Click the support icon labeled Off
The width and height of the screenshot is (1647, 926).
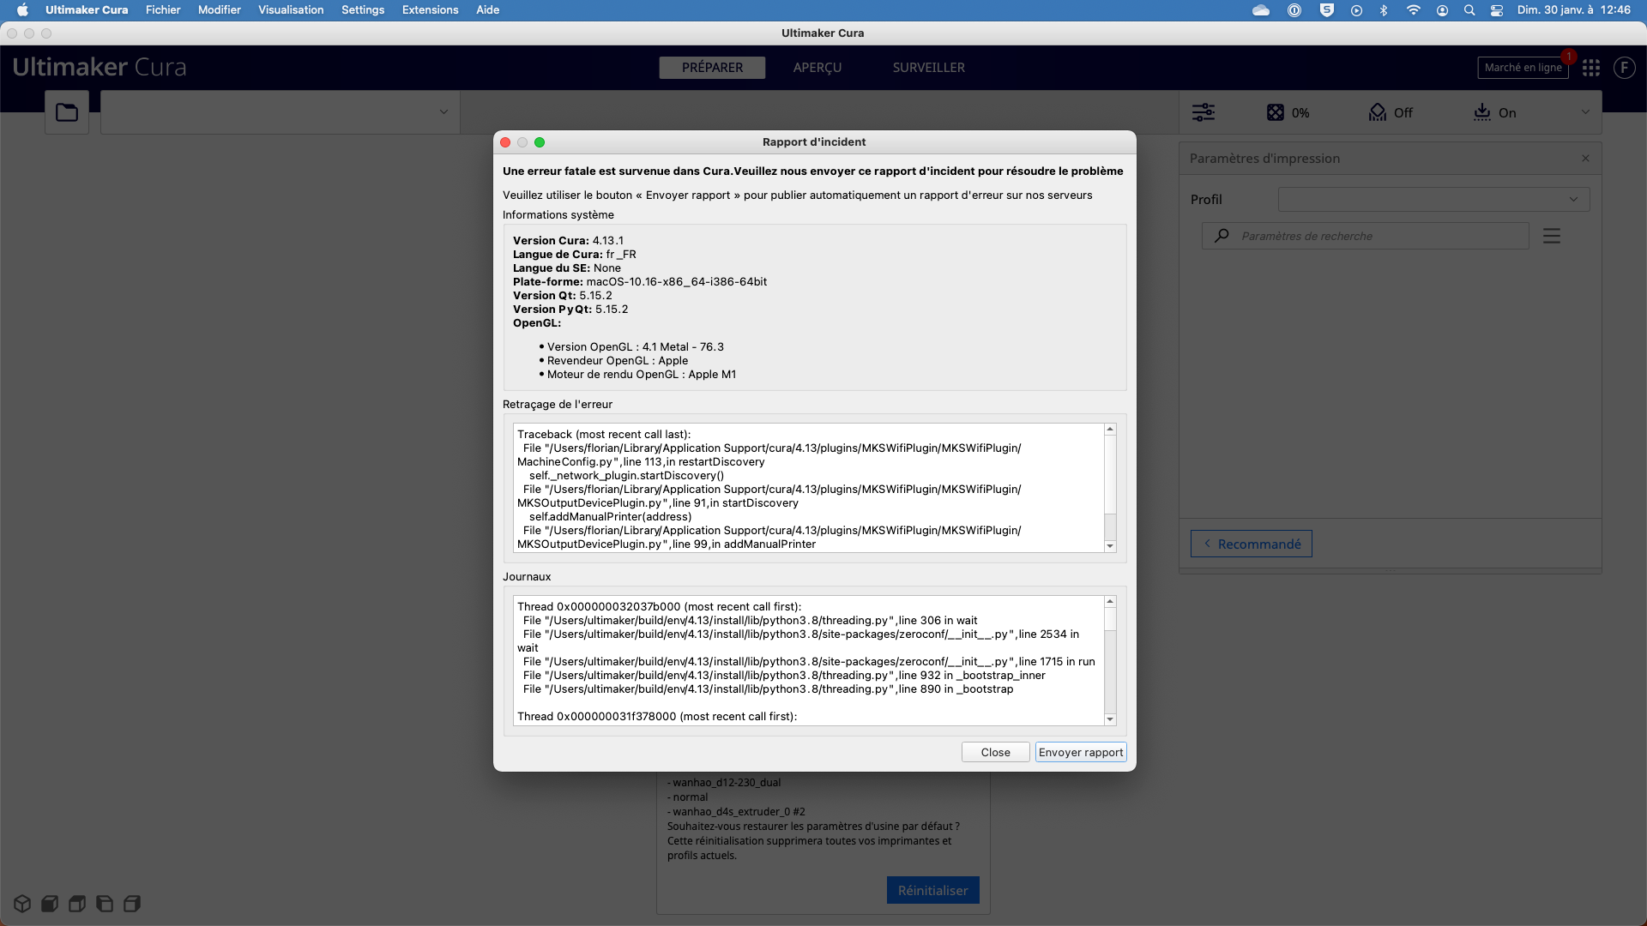pyautogui.click(x=1378, y=112)
